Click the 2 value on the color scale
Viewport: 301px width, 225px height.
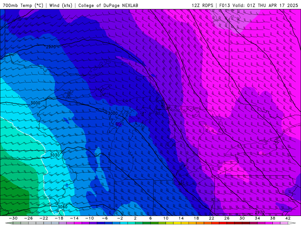tap(135, 218)
